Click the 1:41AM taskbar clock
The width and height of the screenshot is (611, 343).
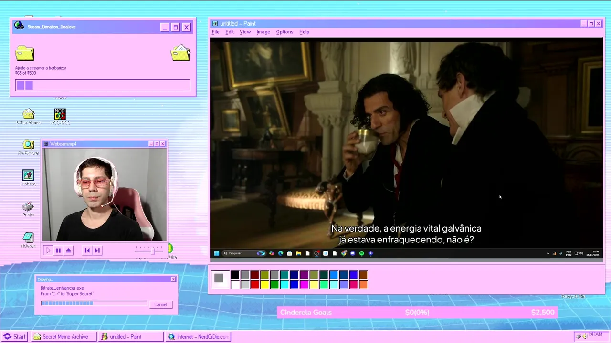tap(595, 334)
